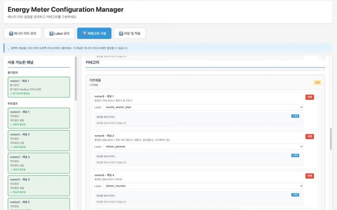Open the laundry_washer_dryer label dropdown
The height and width of the screenshot is (210, 337).
pyautogui.click(x=204, y=107)
